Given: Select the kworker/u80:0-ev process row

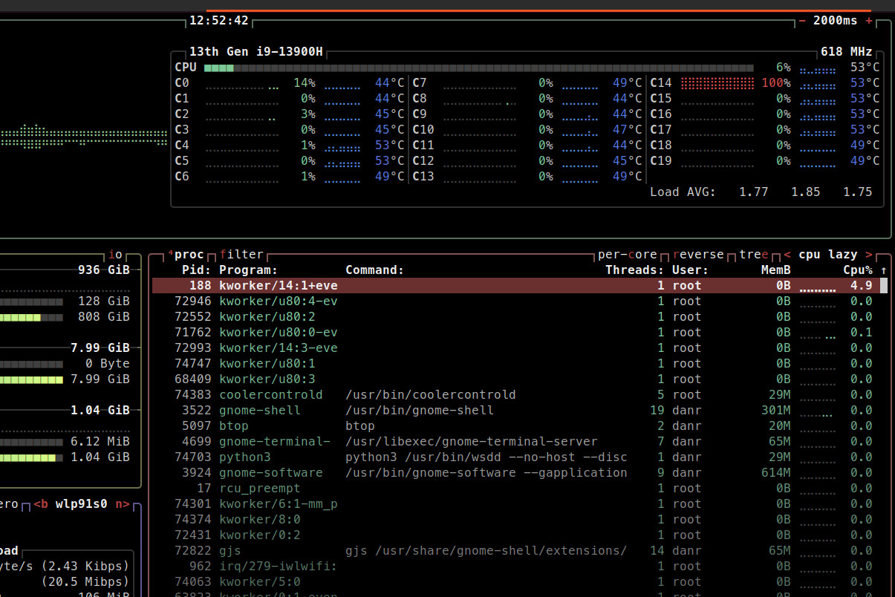Looking at the screenshot, I should (516, 332).
